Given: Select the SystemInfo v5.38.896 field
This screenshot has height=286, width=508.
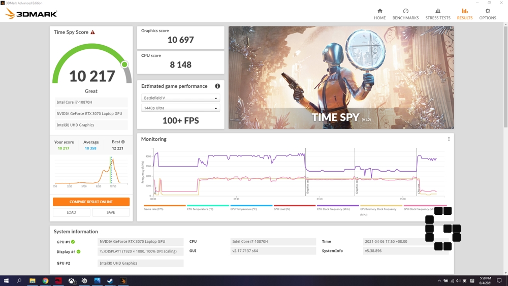Looking at the screenshot, I should coord(405,251).
